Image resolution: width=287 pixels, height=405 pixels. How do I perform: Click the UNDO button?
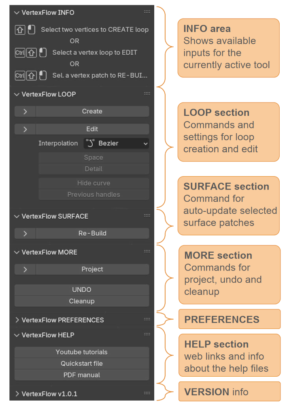tap(82, 290)
